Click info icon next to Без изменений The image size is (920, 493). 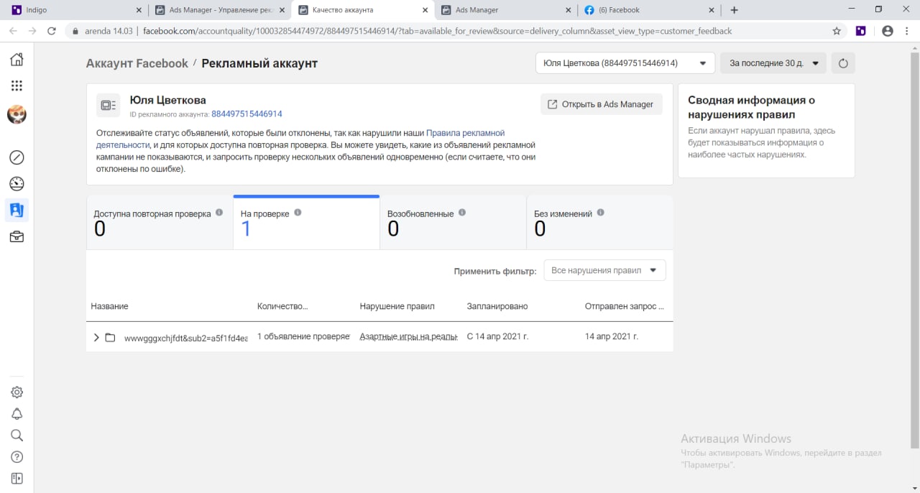coord(600,213)
